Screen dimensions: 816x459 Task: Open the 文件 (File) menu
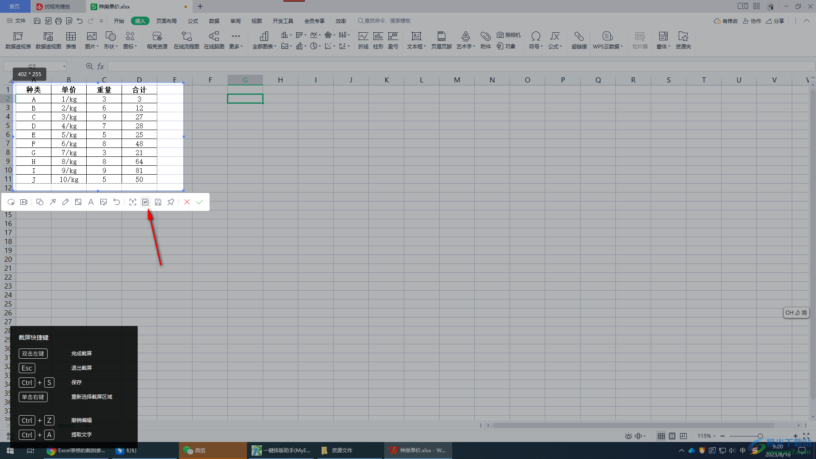(x=16, y=21)
